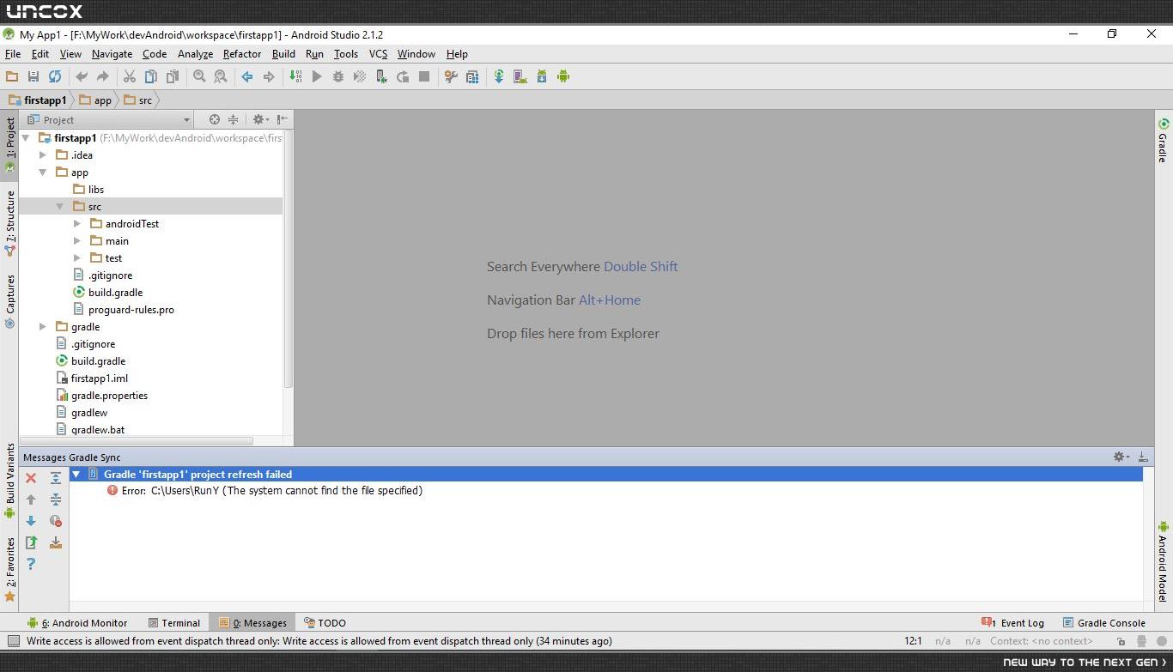Open the Build Variants side tab
Screen dimensions: 1173x672
pos(9,481)
